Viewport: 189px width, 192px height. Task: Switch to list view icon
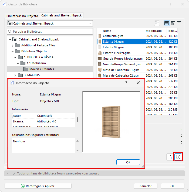pos(166,23)
